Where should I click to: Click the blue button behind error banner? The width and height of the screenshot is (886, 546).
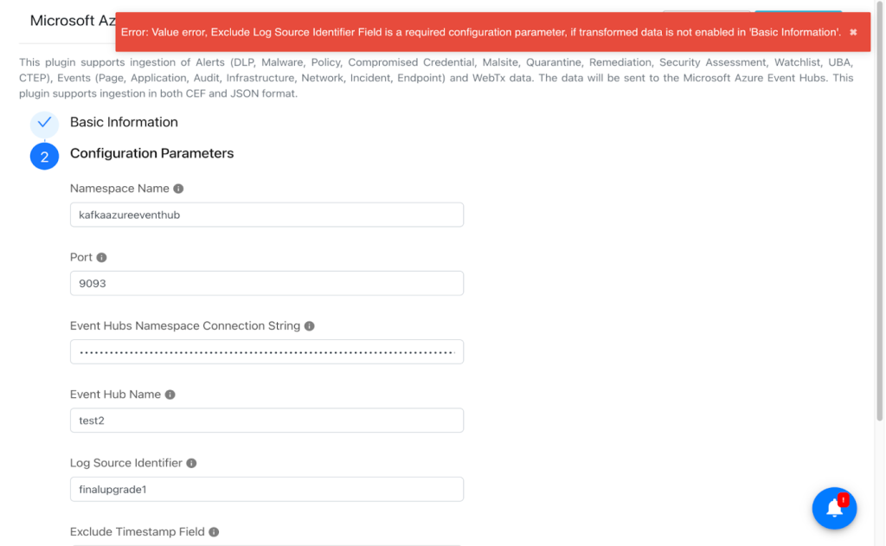click(x=798, y=10)
